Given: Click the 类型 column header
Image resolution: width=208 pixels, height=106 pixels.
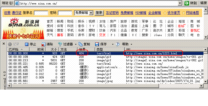Looking at the screenshot, I should 110,49.
